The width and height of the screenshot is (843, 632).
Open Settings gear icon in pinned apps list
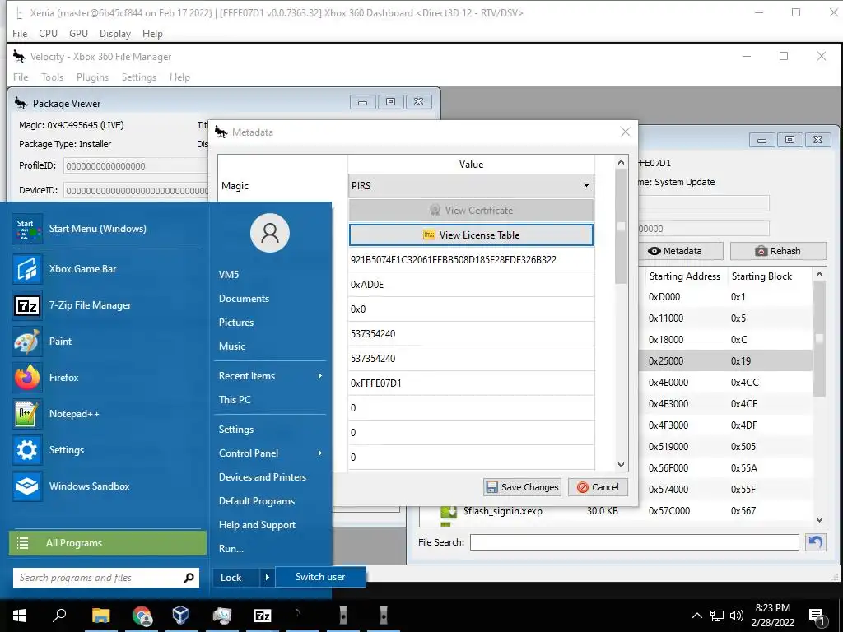[27, 450]
